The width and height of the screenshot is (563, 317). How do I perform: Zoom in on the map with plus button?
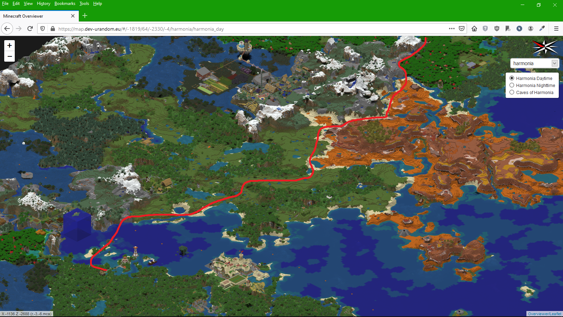[x=10, y=45]
